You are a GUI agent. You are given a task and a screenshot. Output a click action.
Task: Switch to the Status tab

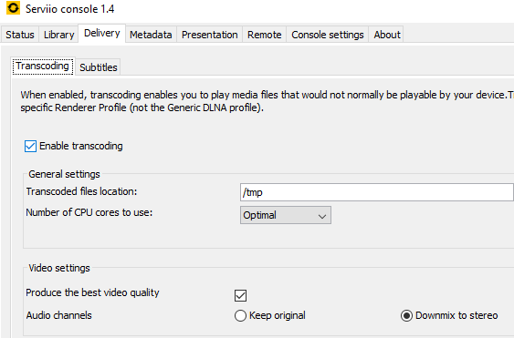click(20, 35)
